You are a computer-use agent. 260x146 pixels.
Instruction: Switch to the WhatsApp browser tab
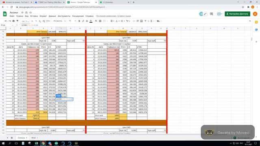coord(115,2)
